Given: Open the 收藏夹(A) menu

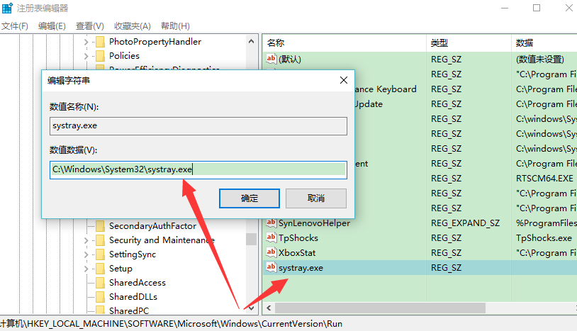Looking at the screenshot, I should click(133, 26).
